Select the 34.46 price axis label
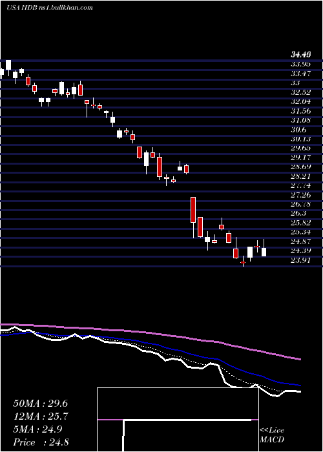This screenshot has width=323, height=452. point(300,54)
